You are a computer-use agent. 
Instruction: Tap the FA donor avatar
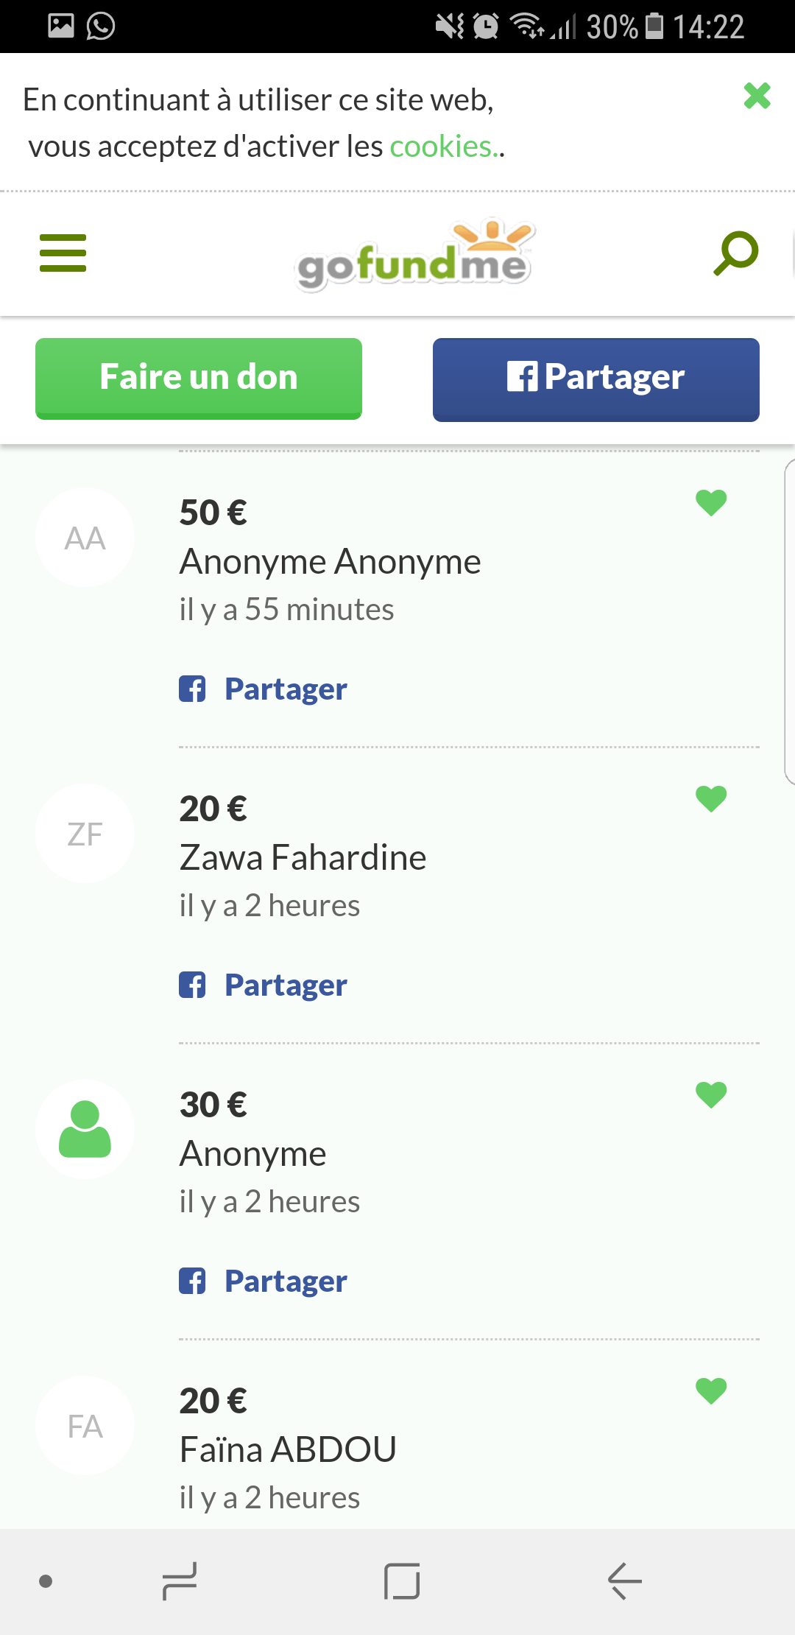tap(85, 1426)
